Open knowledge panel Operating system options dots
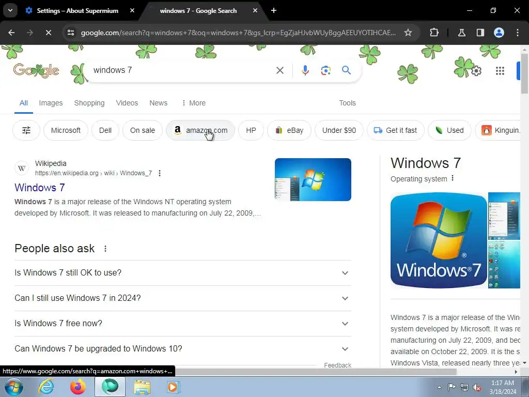 click(453, 178)
